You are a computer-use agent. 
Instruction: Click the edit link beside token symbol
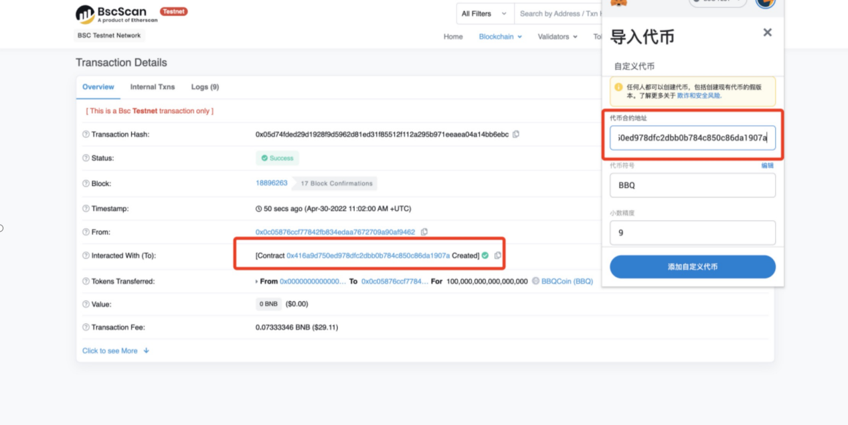767,165
